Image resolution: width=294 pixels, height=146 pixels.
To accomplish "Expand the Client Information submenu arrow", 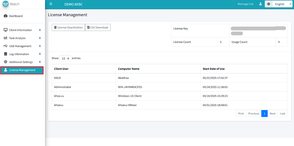I will [40, 30].
